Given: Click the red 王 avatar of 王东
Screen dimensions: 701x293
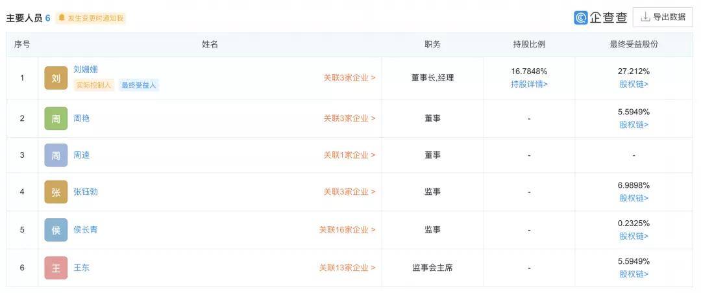Looking at the screenshot, I should 56,268.
